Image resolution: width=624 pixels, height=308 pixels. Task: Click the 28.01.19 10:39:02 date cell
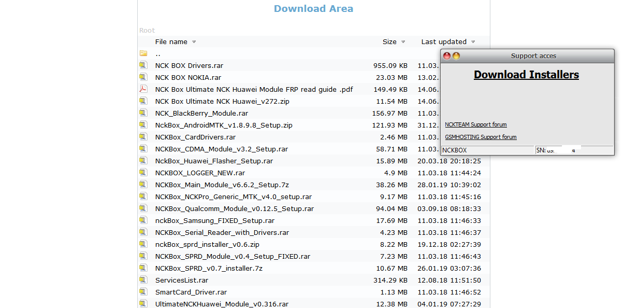[x=449, y=185]
